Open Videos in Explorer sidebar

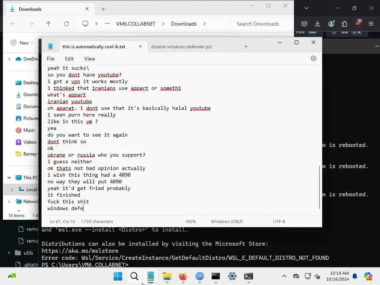click(26, 142)
